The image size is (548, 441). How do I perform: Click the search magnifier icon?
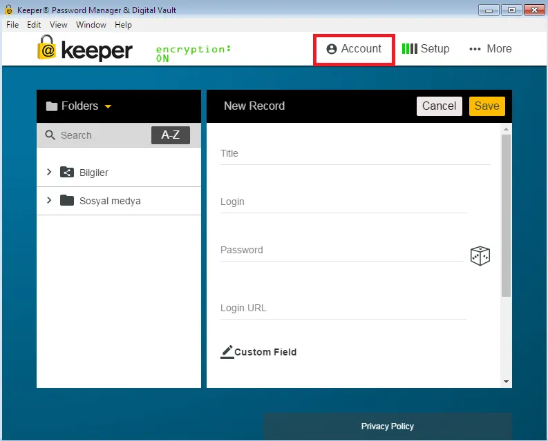tap(50, 135)
